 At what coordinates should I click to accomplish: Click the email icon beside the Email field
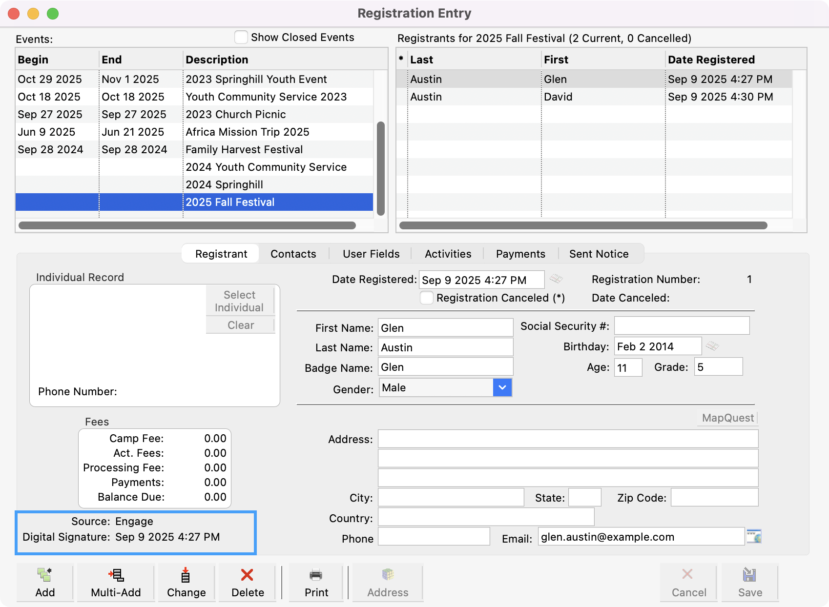tap(754, 536)
